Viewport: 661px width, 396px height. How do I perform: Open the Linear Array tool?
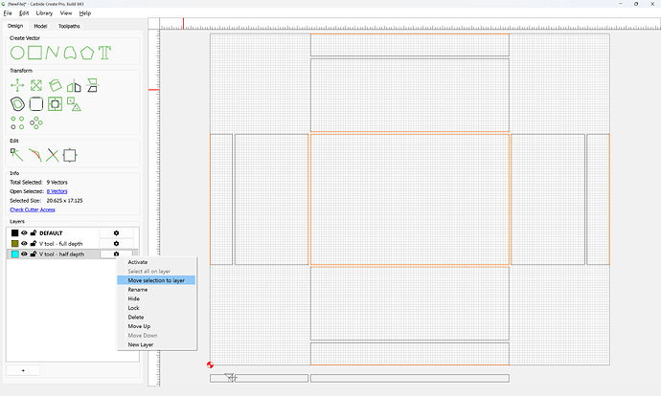point(17,122)
